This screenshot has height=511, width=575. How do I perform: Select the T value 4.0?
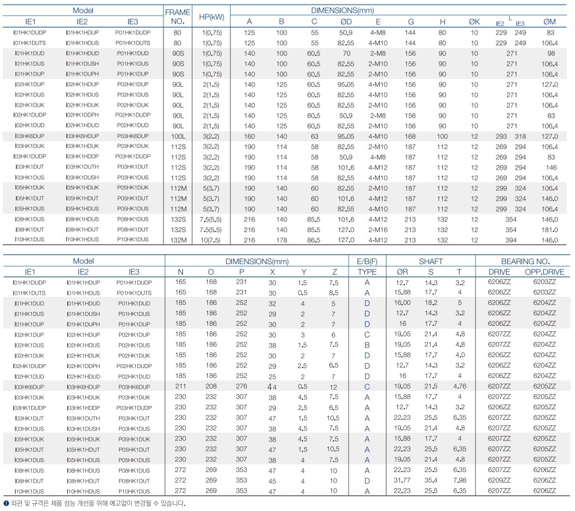pyautogui.click(x=460, y=355)
